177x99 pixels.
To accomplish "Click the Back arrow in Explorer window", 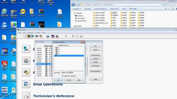I will 73,5.
